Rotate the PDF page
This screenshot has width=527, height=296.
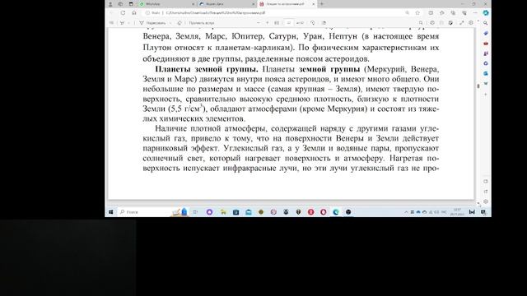(313, 23)
